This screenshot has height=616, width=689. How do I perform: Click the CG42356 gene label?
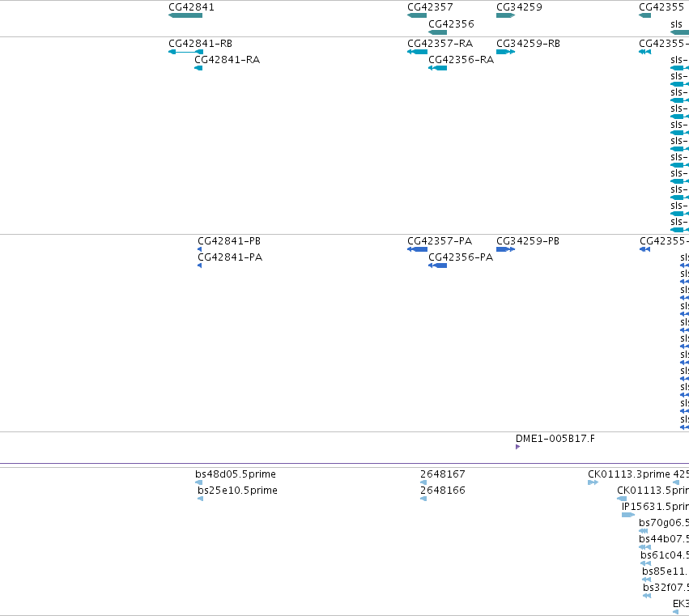451,23
